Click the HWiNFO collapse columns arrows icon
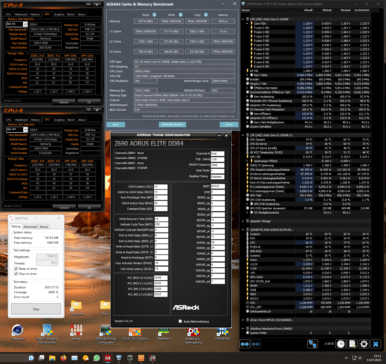The width and height of the screenshot is (386, 364). 256,344
